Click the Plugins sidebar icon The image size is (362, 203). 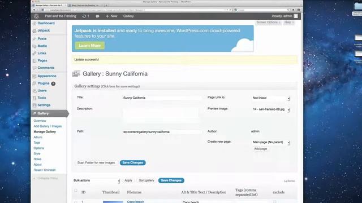(35, 83)
